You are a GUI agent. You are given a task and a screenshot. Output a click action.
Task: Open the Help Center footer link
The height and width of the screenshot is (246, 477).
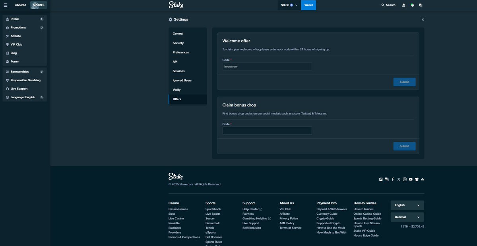(252, 209)
